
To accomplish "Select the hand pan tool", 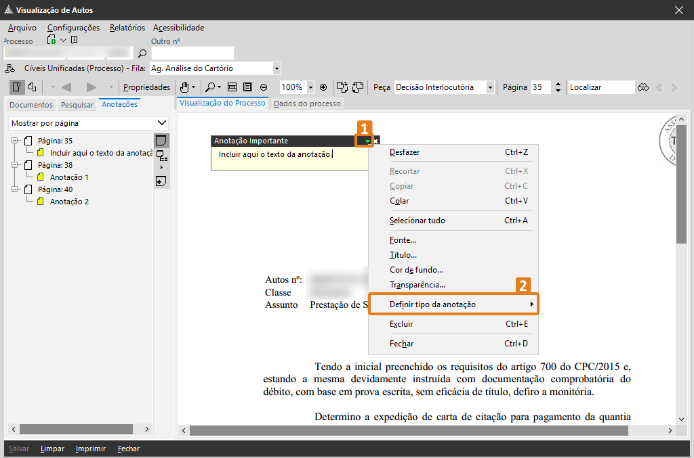I will (184, 87).
